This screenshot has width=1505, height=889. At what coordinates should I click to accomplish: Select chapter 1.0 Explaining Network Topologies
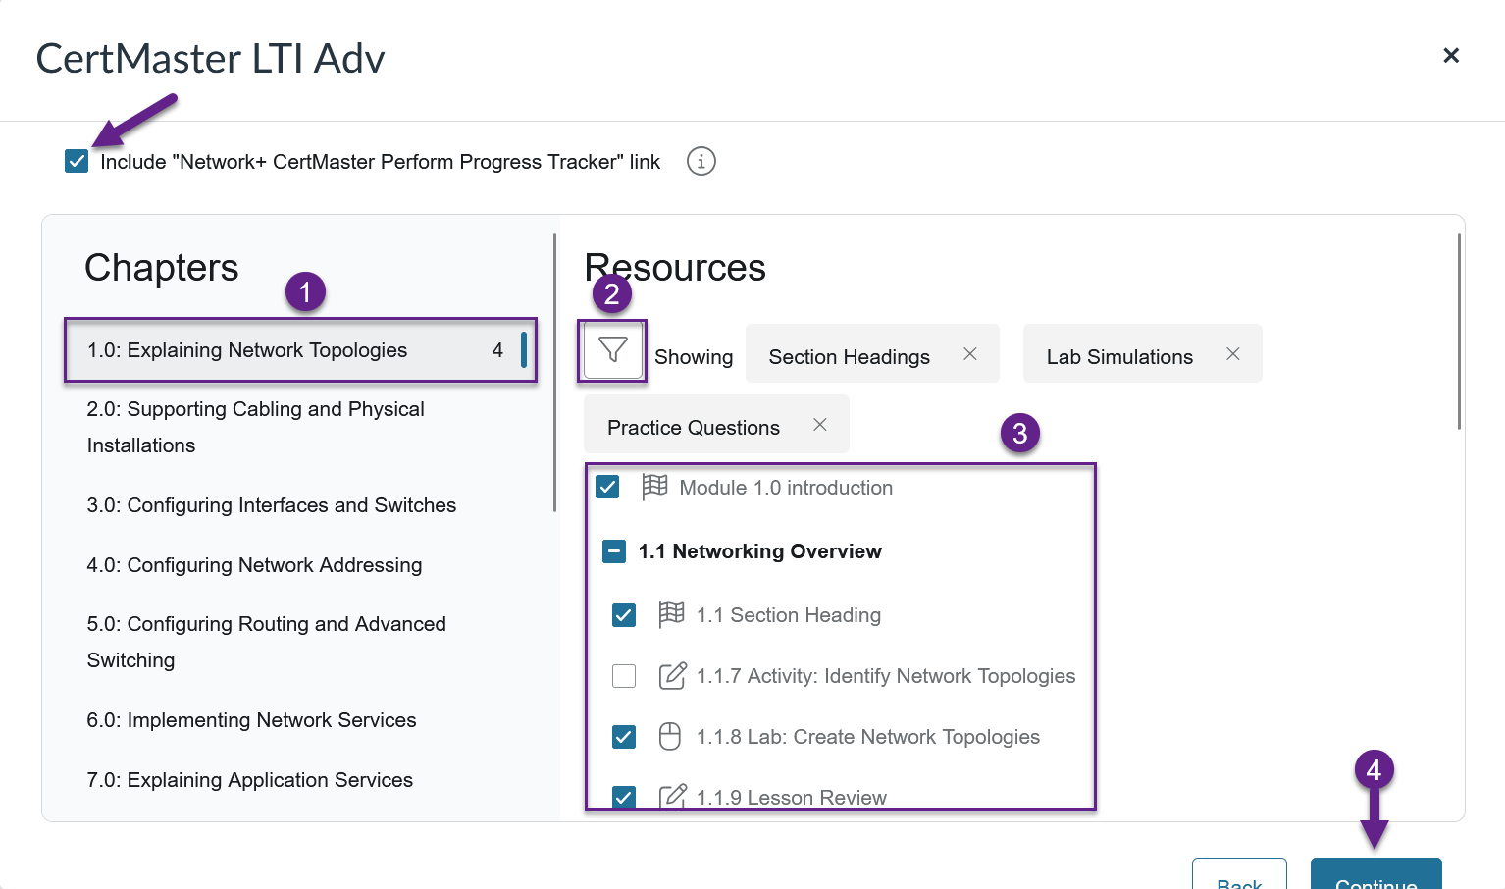point(300,350)
